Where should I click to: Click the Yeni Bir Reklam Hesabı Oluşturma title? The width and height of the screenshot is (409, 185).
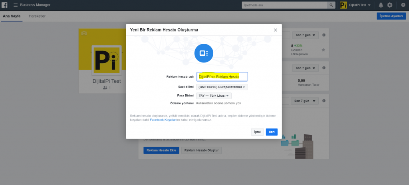point(164,30)
